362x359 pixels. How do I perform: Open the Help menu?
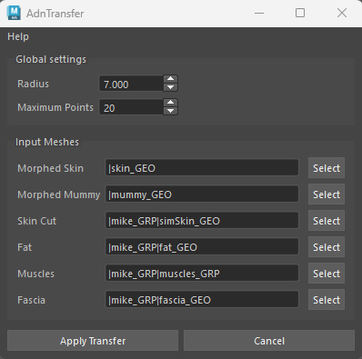(18, 36)
